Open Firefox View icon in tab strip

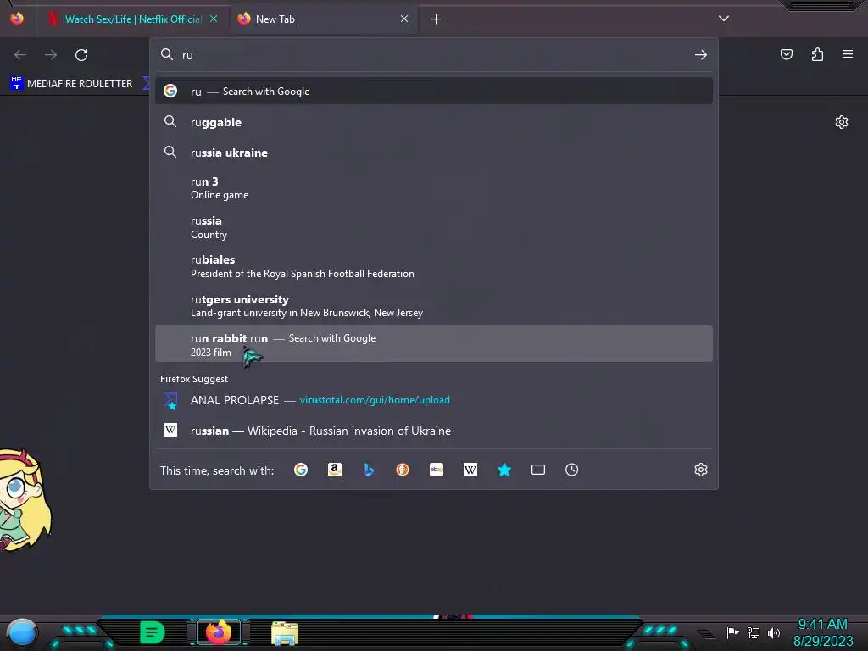(x=17, y=19)
